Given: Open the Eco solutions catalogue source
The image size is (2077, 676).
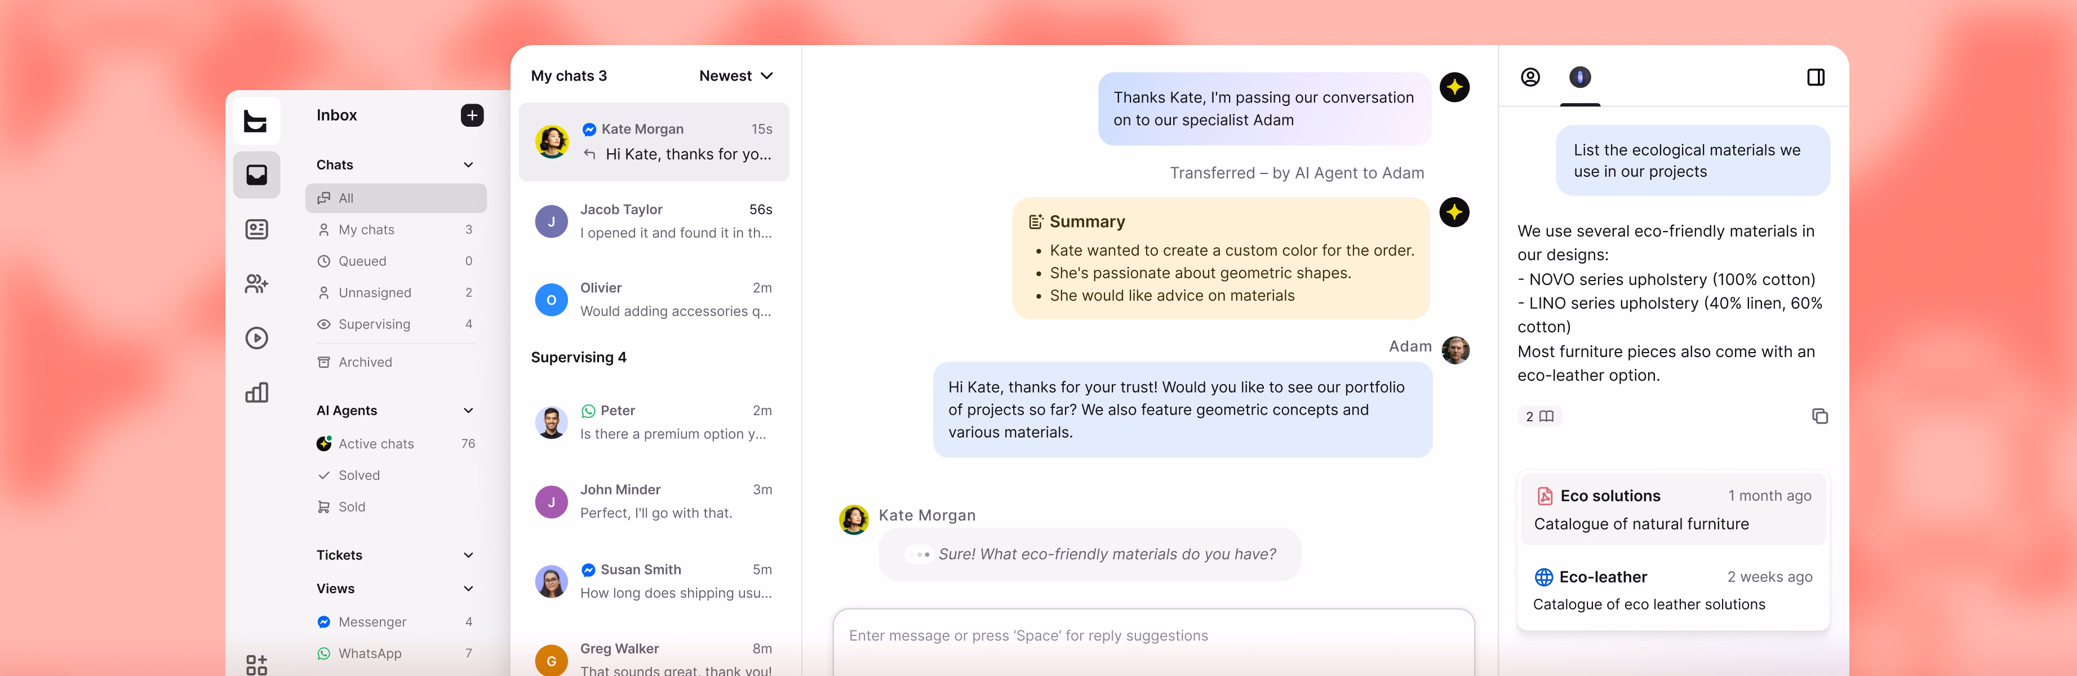Looking at the screenshot, I should [1673, 510].
